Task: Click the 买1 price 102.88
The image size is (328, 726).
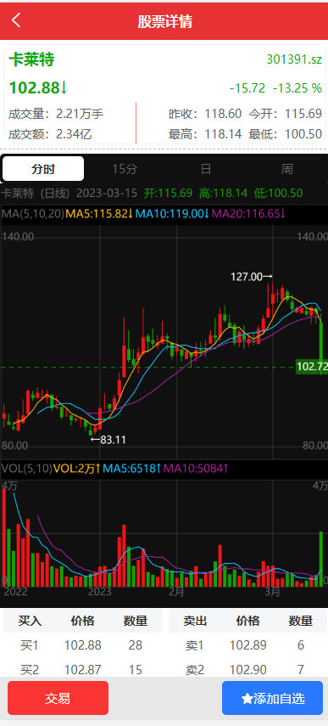Action: tap(83, 645)
